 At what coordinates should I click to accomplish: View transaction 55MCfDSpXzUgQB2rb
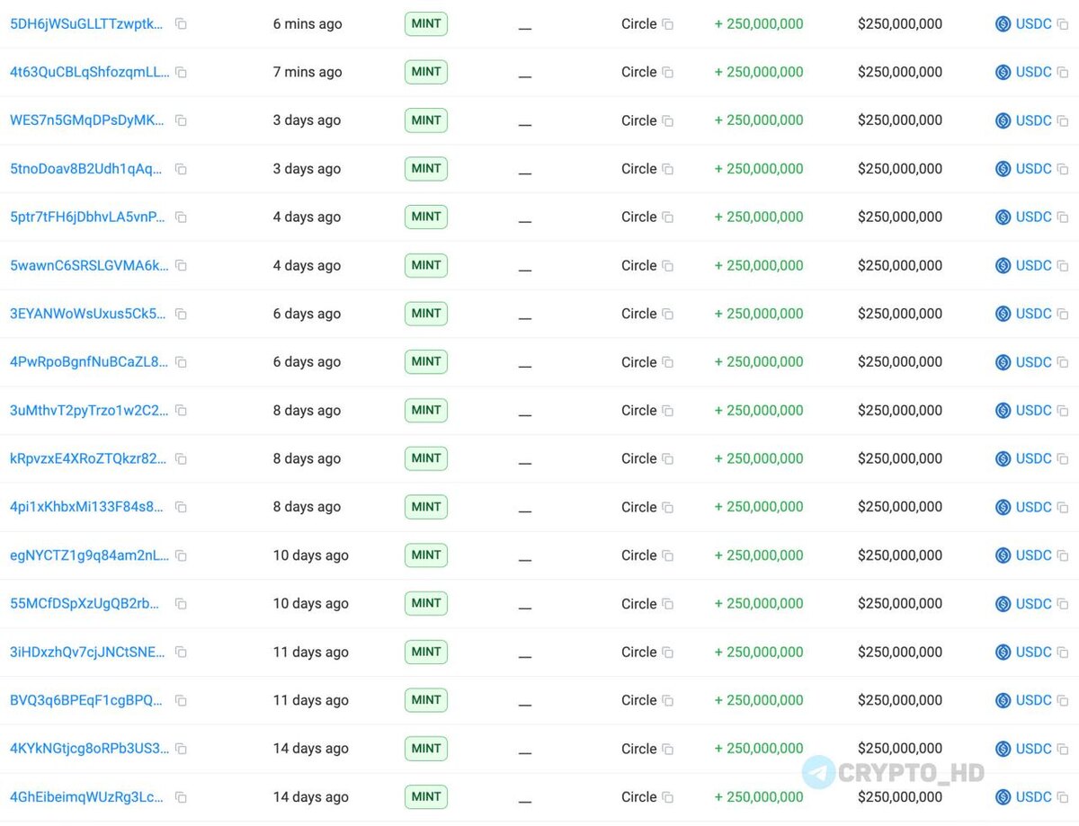coord(85,604)
